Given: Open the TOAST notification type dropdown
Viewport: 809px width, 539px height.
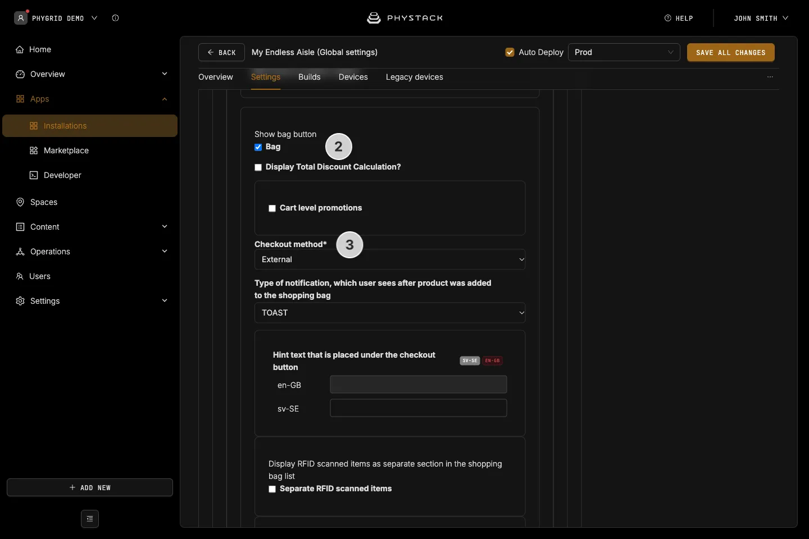Looking at the screenshot, I should click(x=390, y=313).
